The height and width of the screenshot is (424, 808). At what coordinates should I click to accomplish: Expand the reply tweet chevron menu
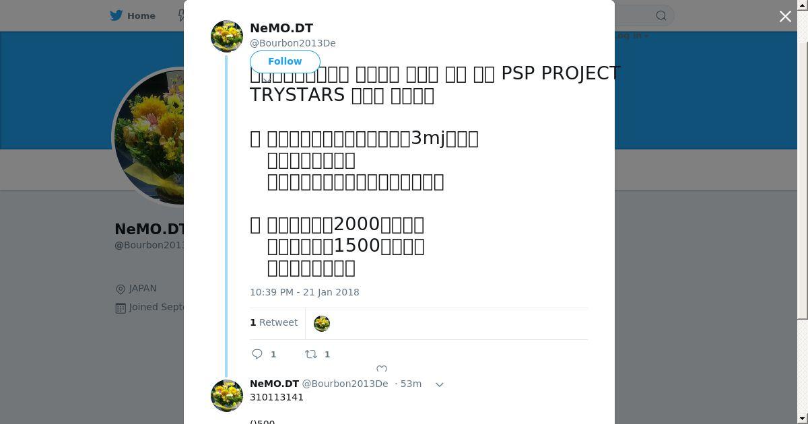(440, 384)
